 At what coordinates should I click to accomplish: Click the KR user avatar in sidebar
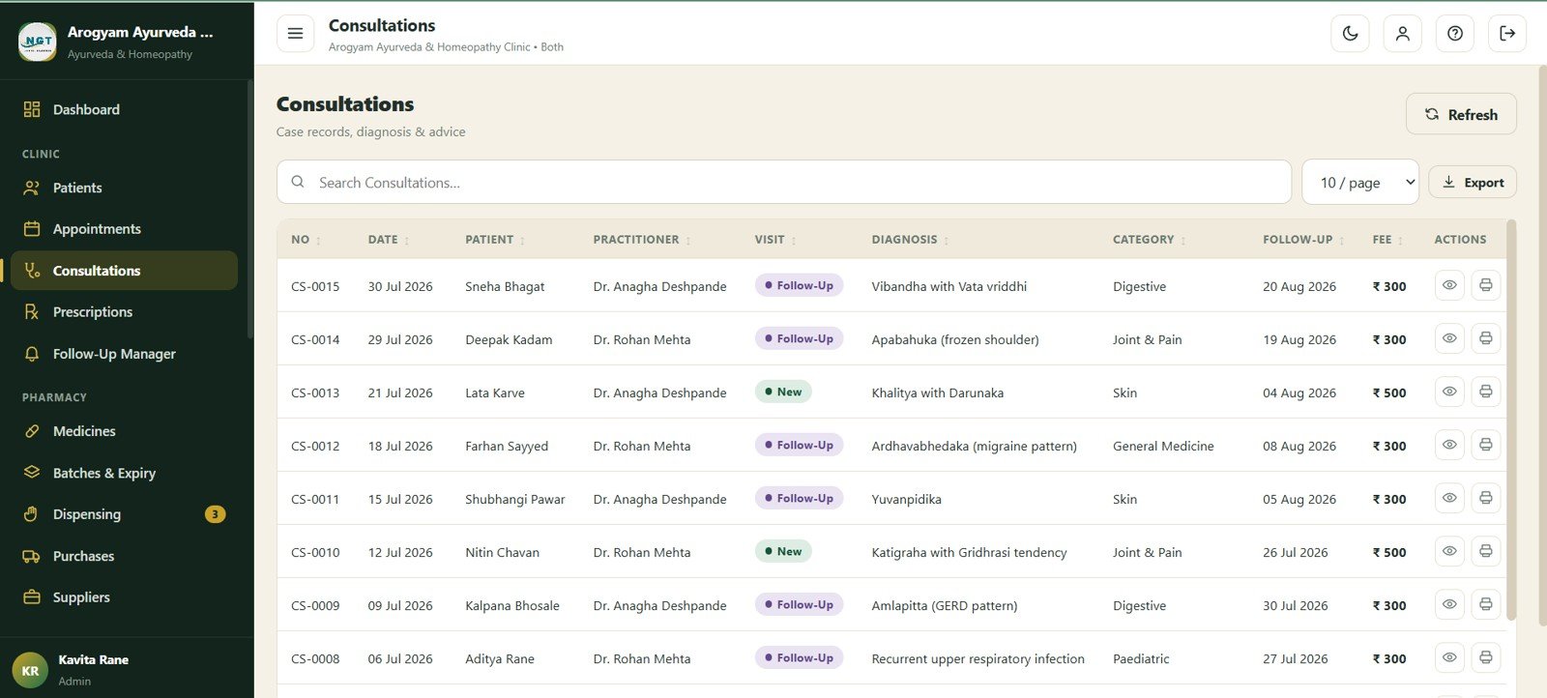click(30, 670)
